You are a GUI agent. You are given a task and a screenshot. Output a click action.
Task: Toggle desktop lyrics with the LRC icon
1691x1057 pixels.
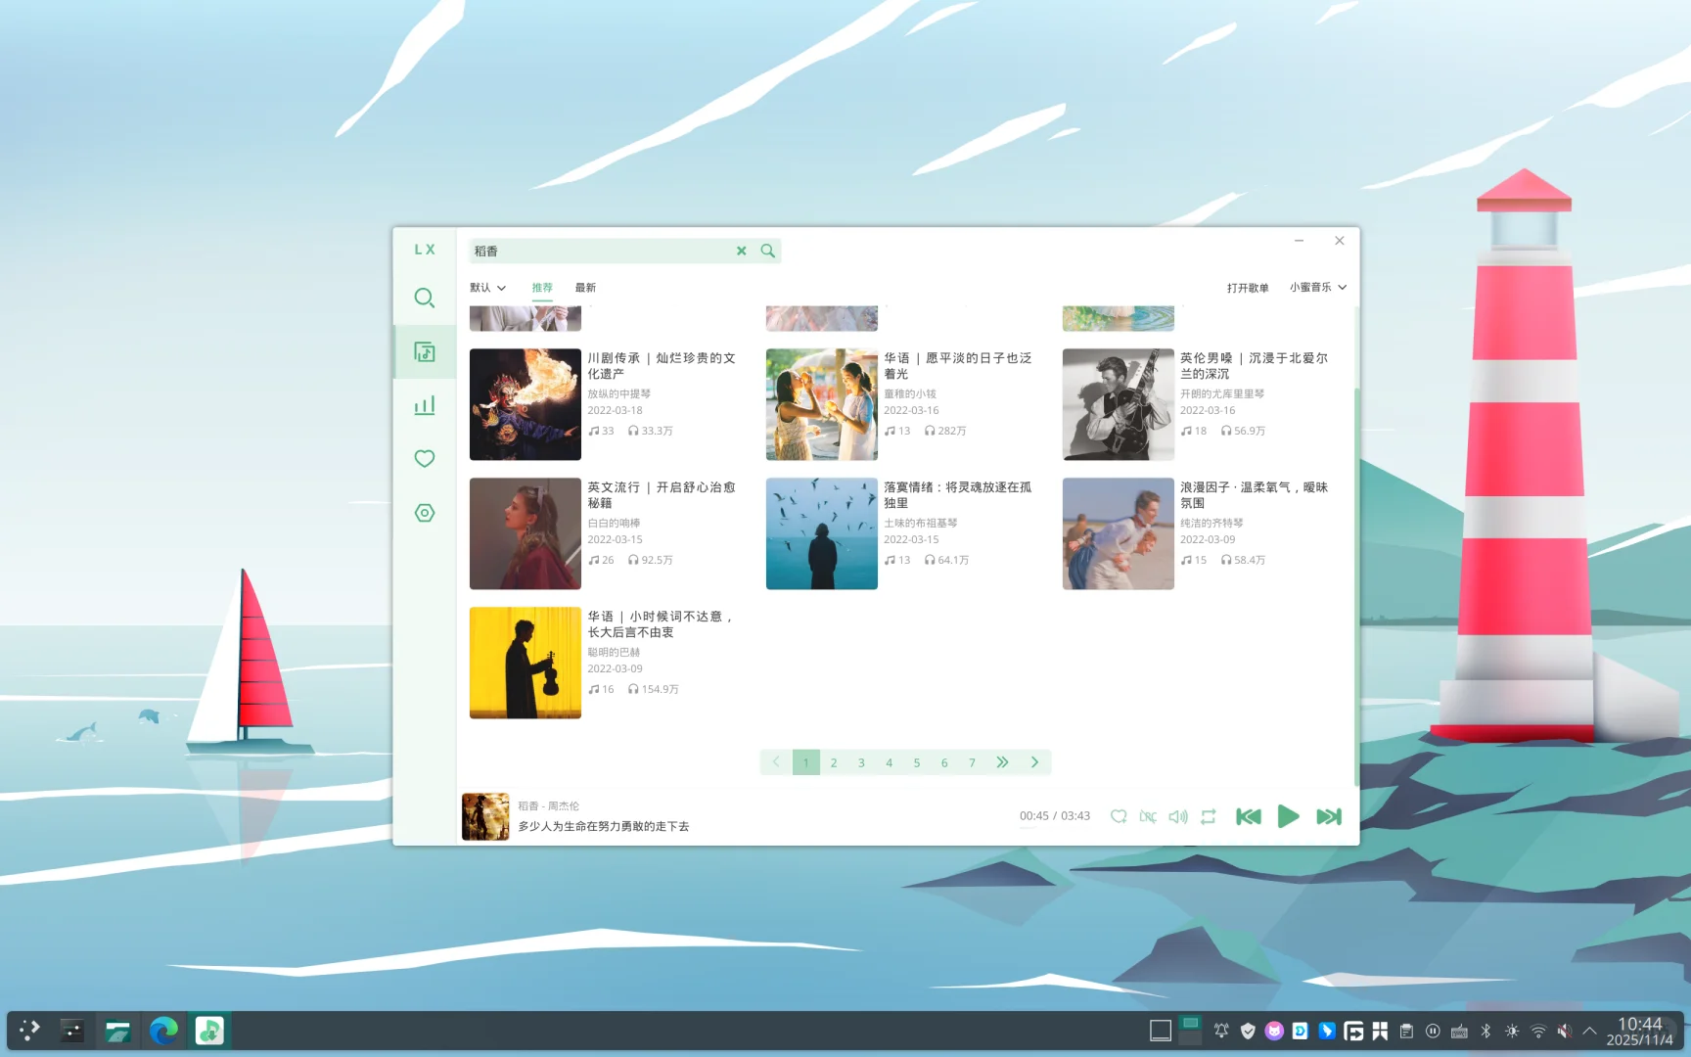[1148, 815]
